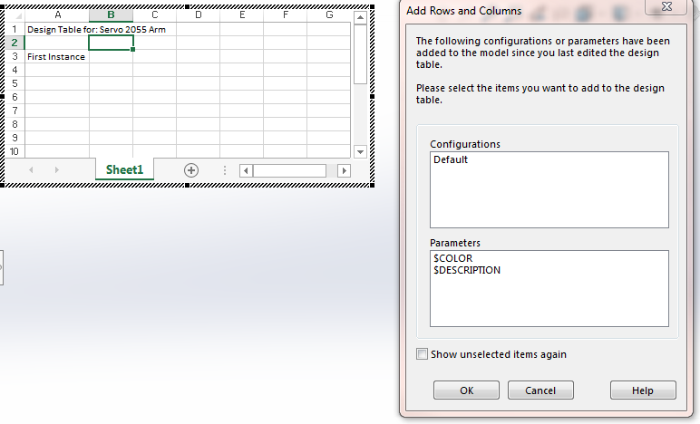Select column G header

tap(329, 15)
